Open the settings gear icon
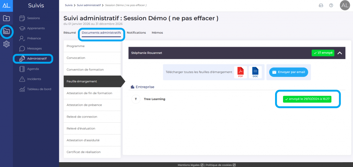 tap(7, 44)
